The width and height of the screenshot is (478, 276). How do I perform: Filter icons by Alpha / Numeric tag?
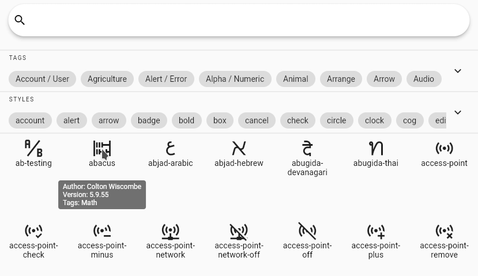pyautogui.click(x=235, y=79)
